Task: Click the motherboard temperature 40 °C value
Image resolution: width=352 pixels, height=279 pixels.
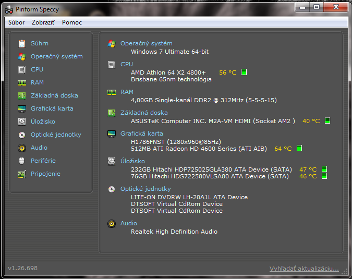Action: click(311, 121)
